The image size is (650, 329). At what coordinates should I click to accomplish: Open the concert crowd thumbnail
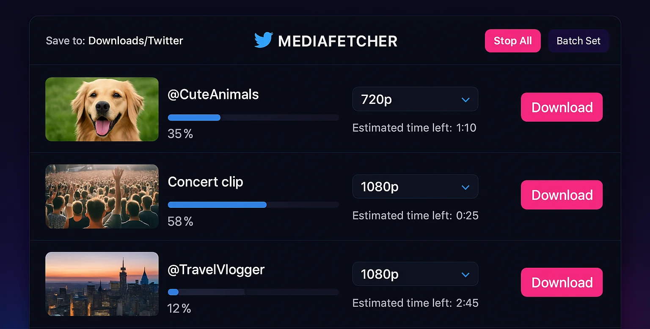[102, 196]
